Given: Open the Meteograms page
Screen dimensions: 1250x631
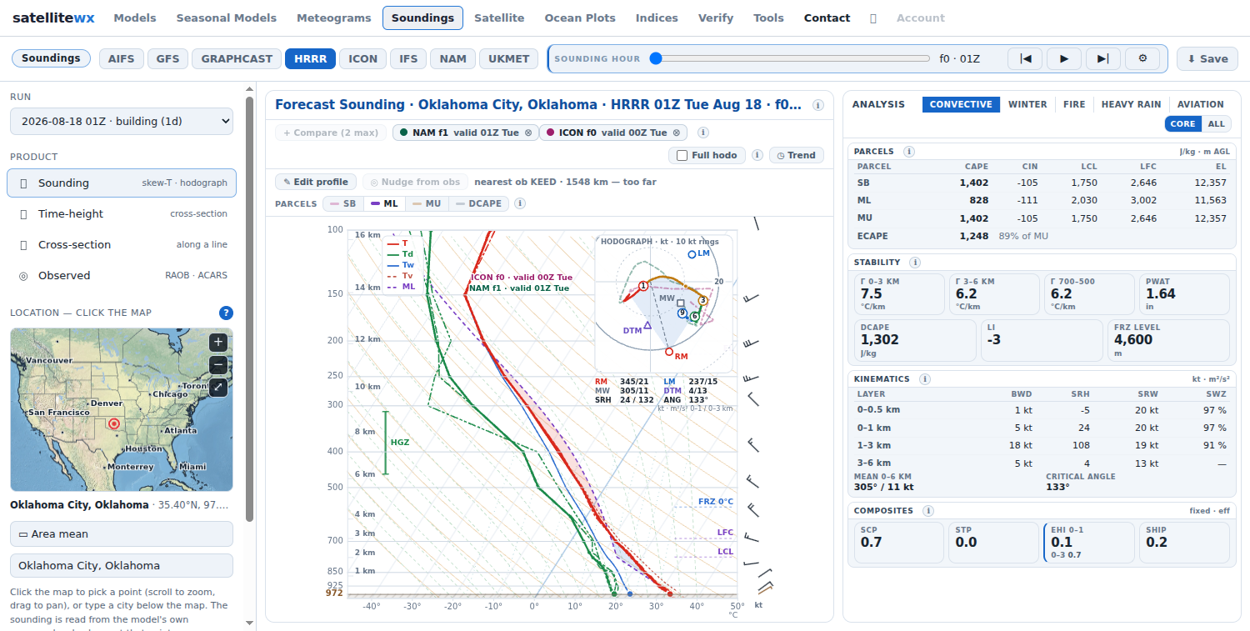Looking at the screenshot, I should coord(333,18).
